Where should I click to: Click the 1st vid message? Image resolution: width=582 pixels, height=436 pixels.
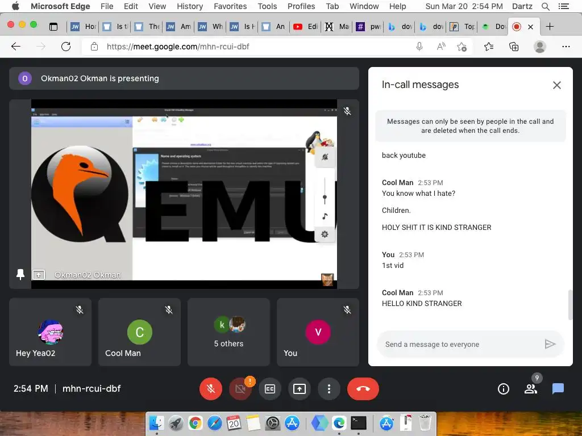pyautogui.click(x=392, y=266)
